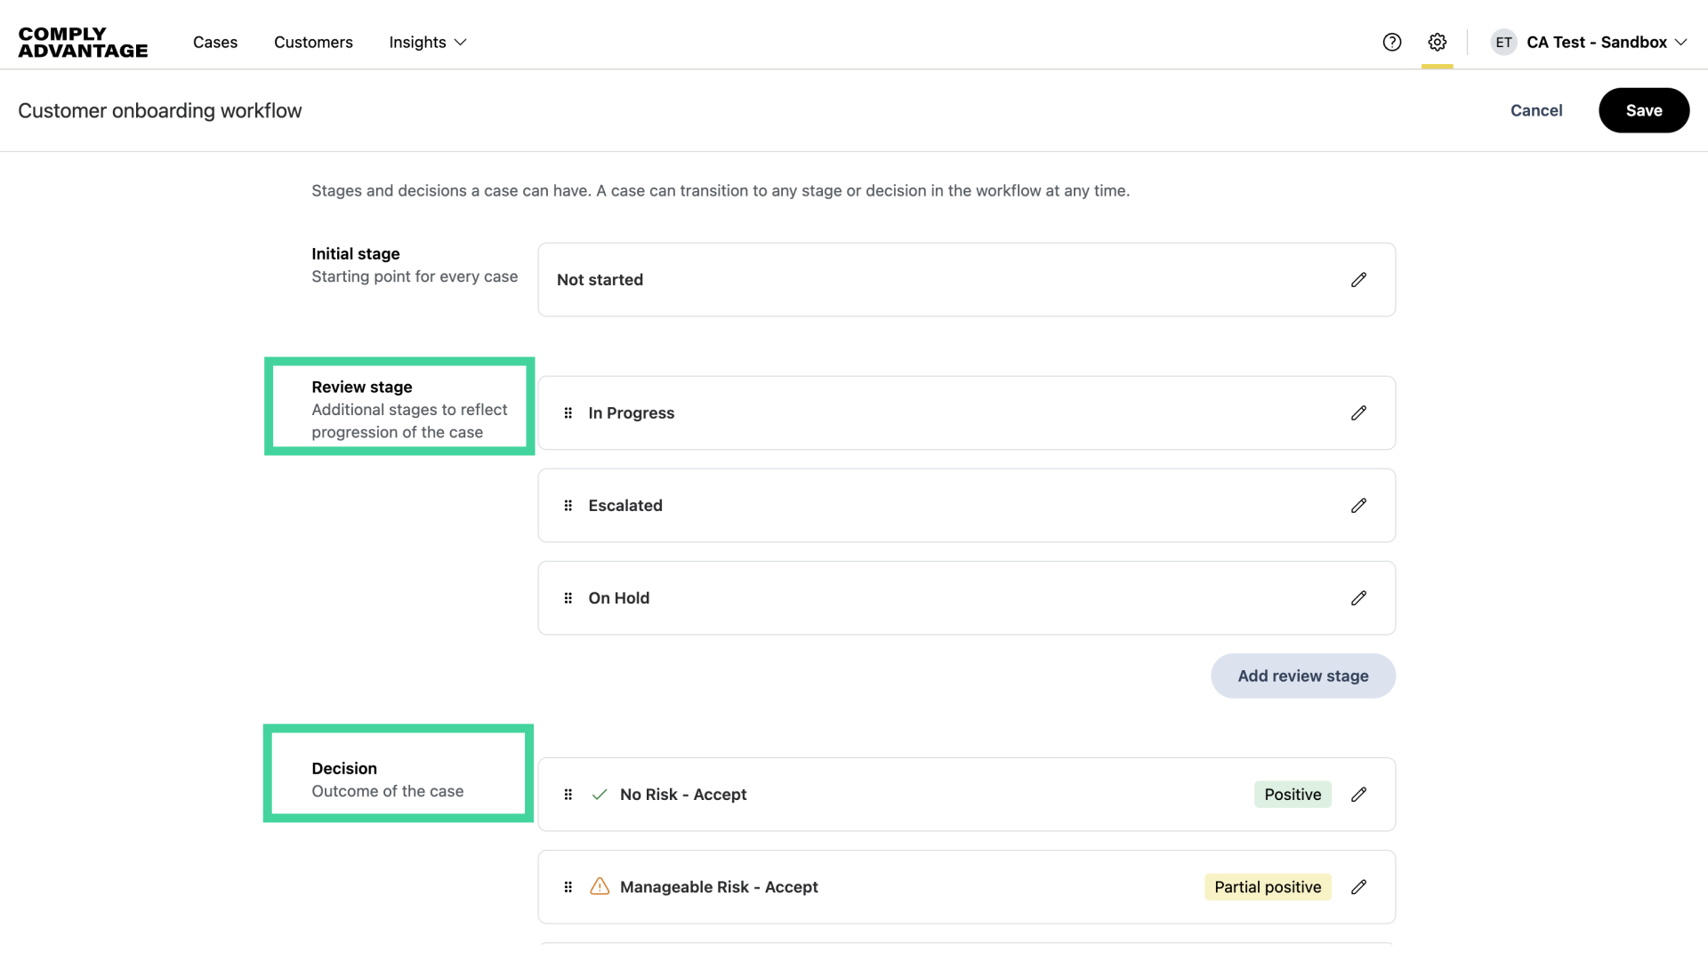Switch to the Cases tab
This screenshot has width=1708, height=960.
coord(214,42)
